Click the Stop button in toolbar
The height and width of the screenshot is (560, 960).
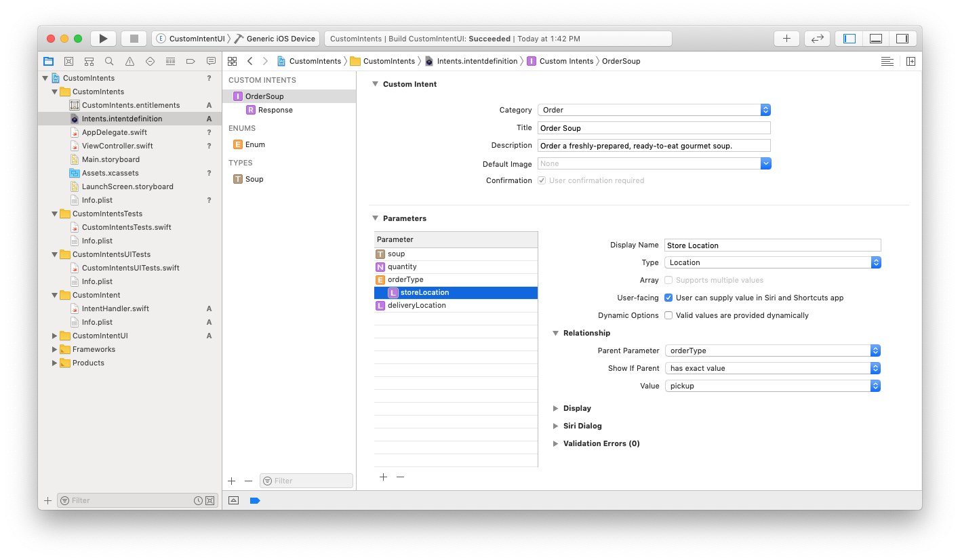[x=134, y=39]
